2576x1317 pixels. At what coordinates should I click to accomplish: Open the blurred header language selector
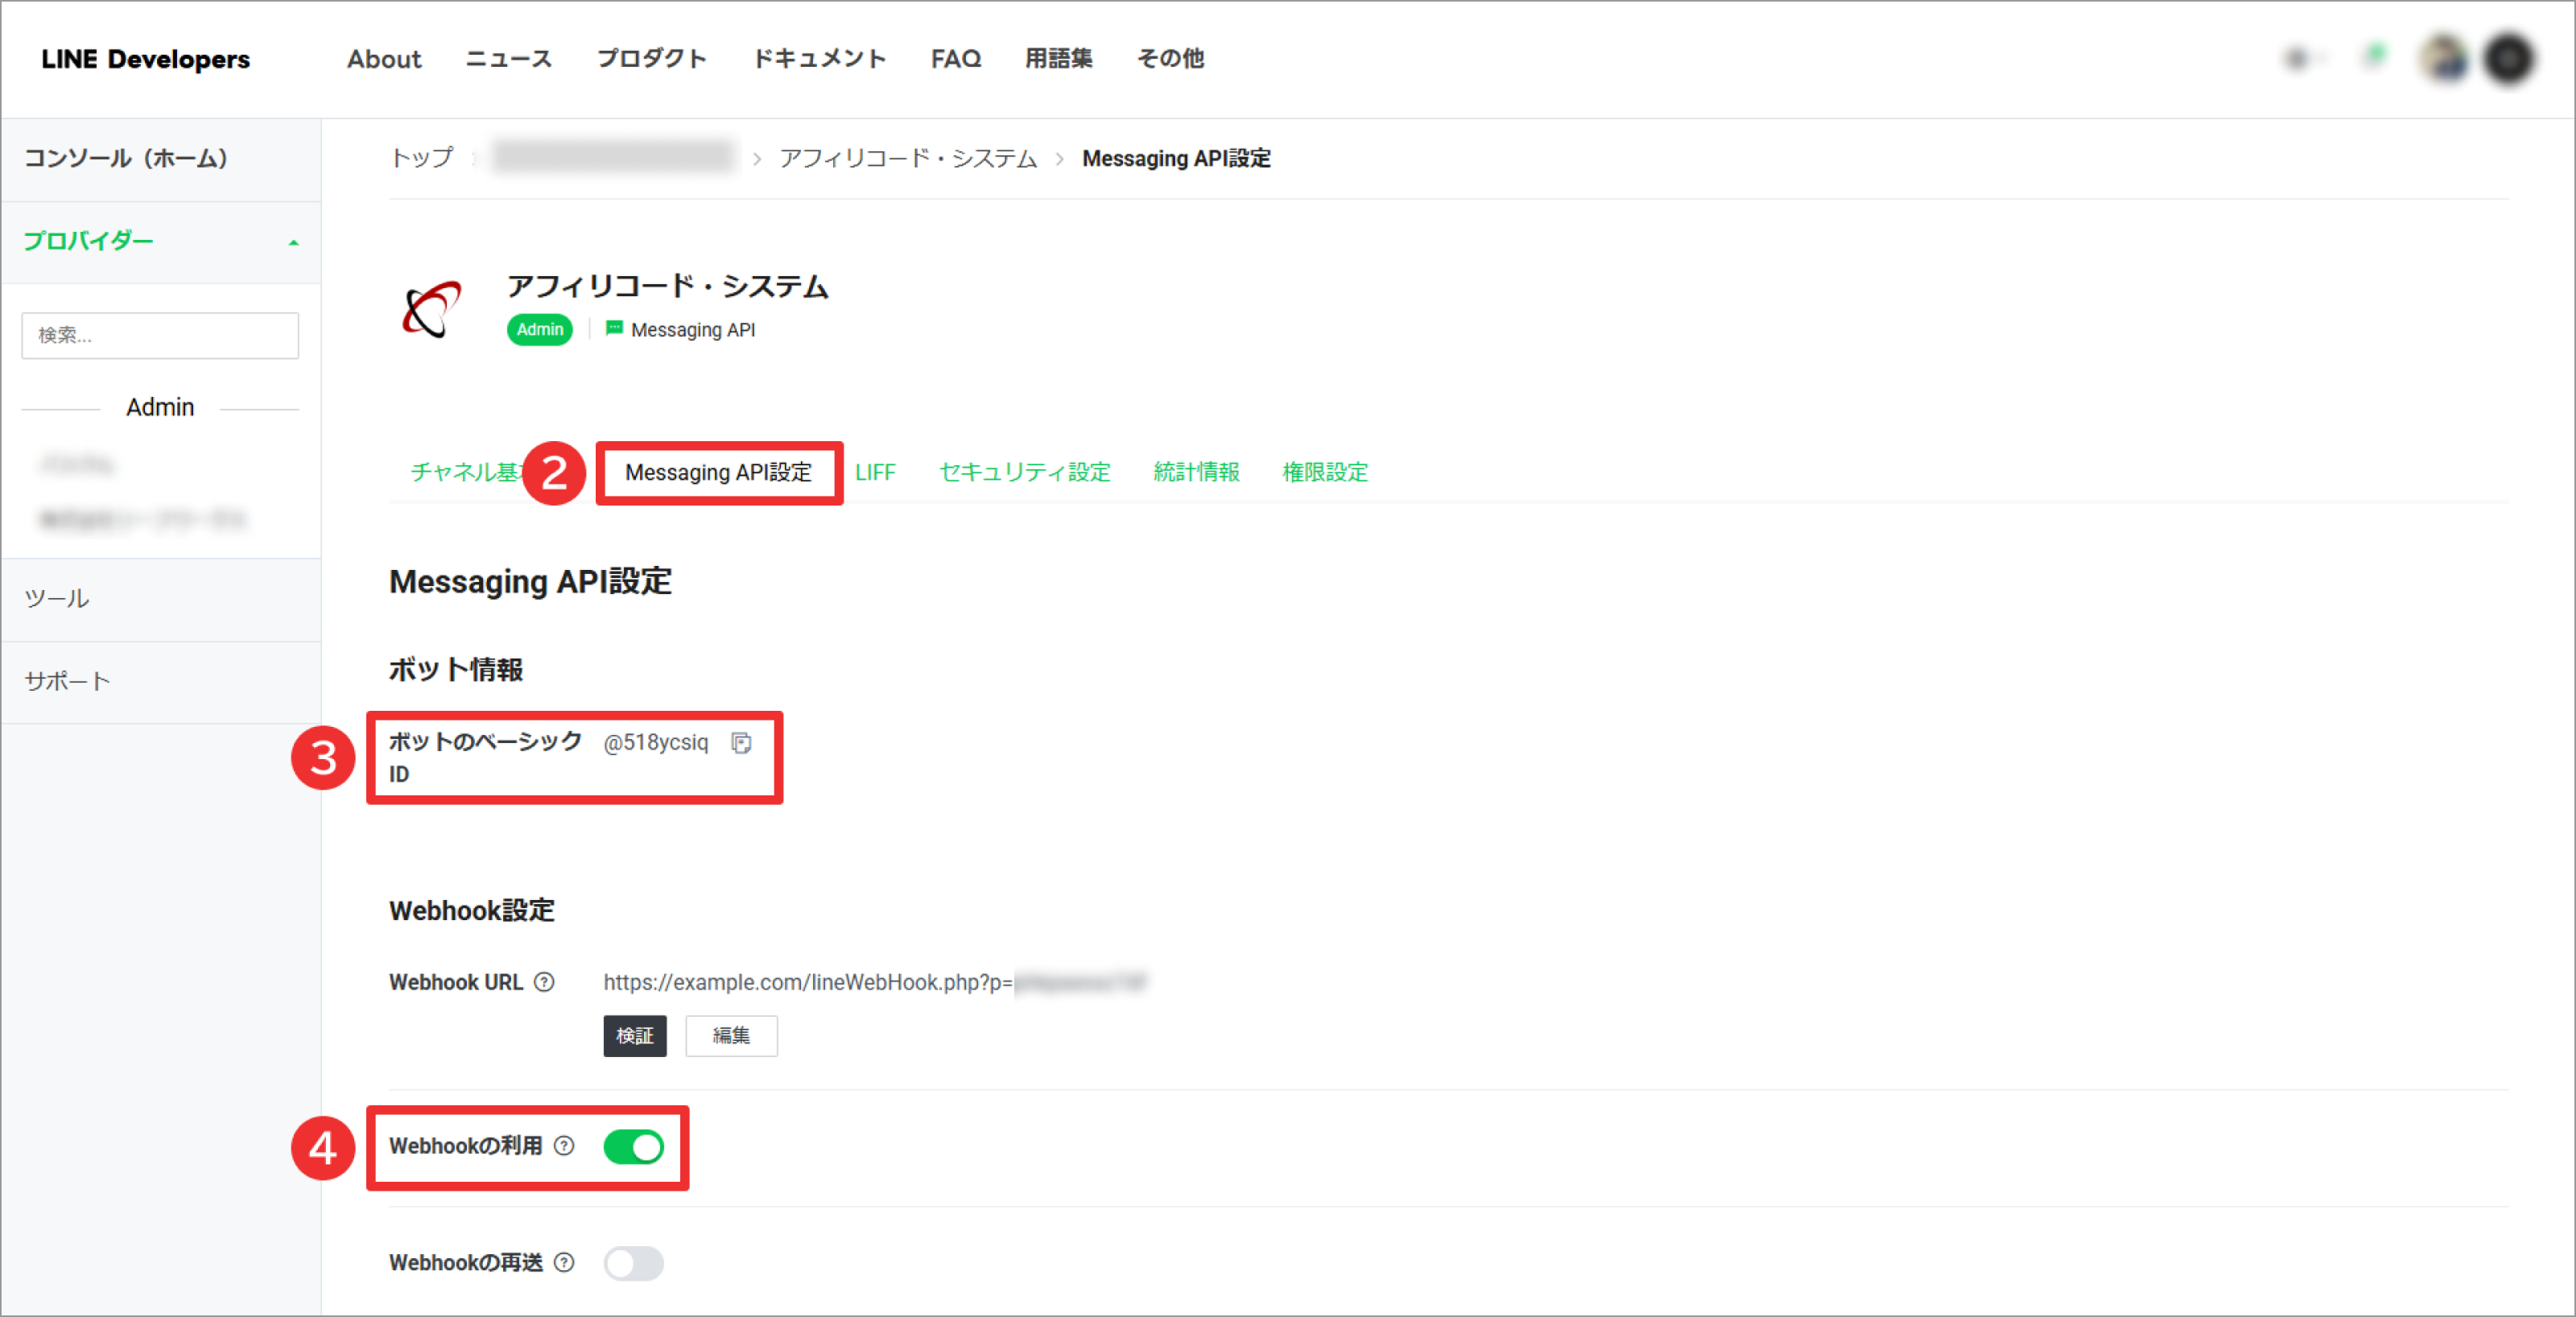(x=2303, y=59)
